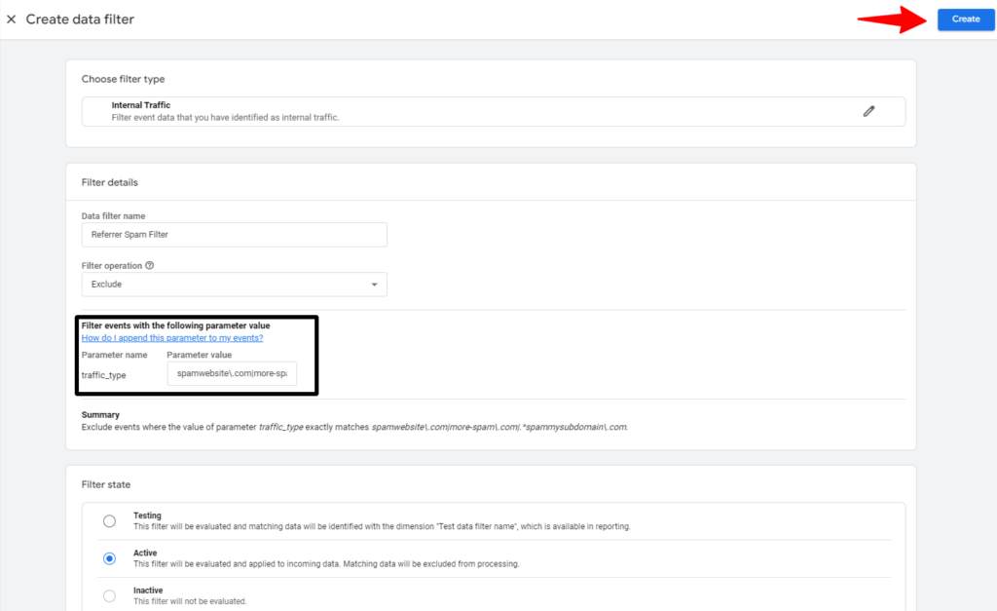
Task: Open the Filter operation help icon
Action: [x=148, y=265]
